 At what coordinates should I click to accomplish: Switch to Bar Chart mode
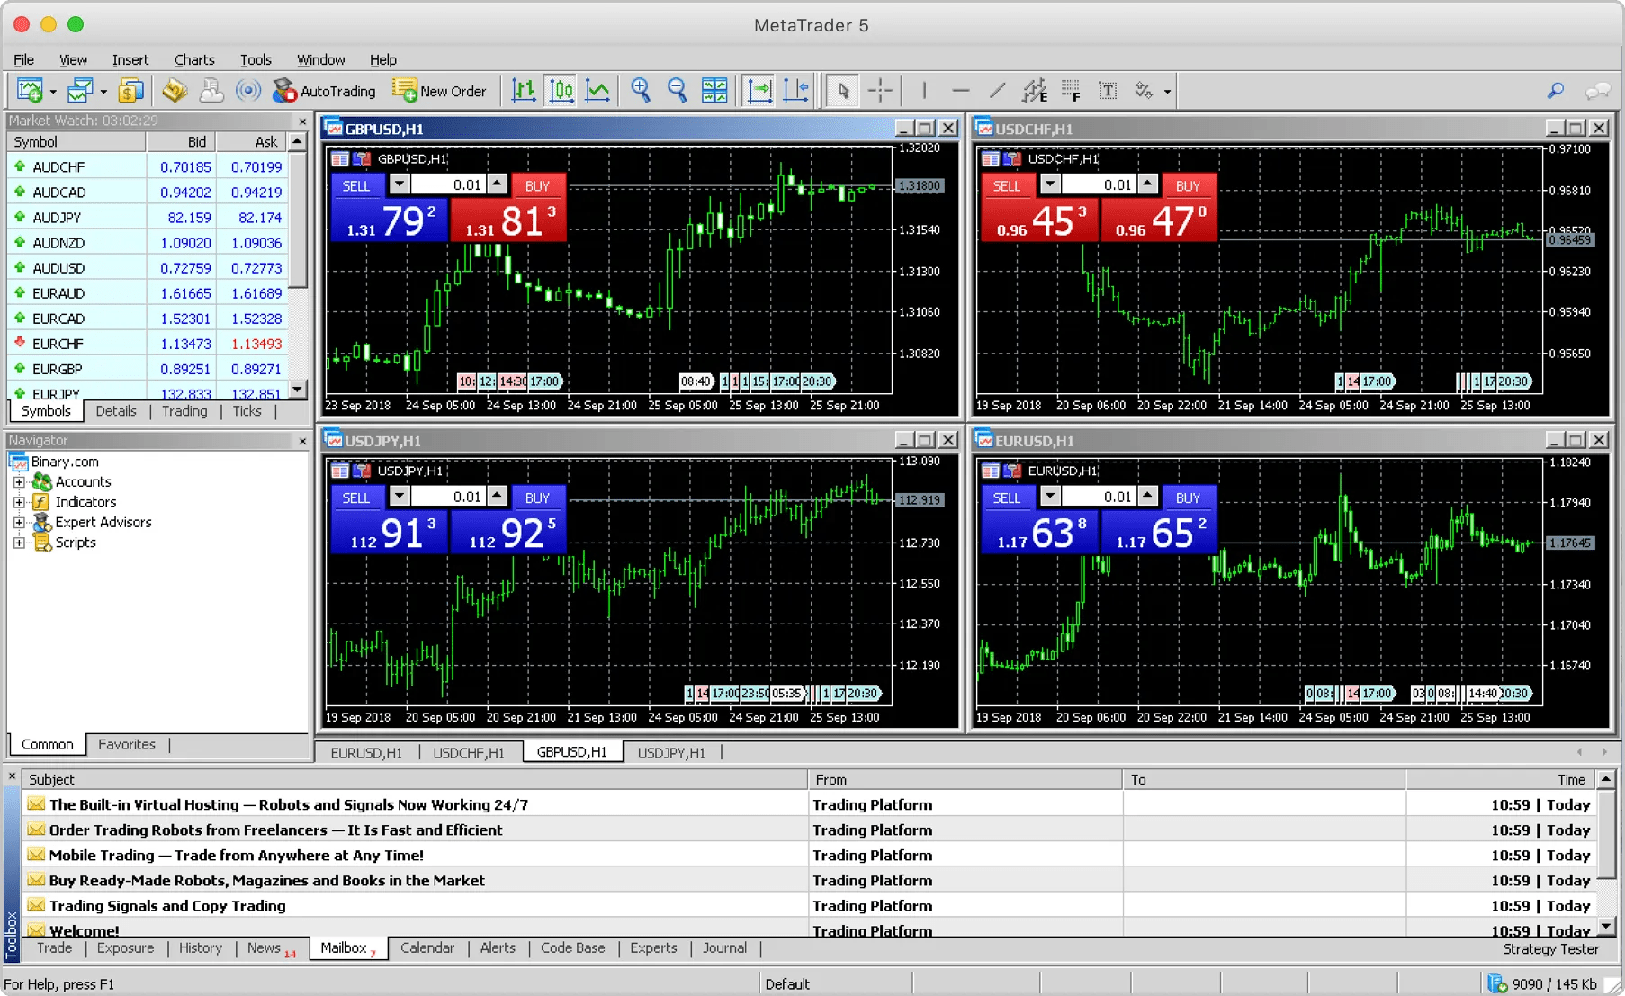point(524,91)
